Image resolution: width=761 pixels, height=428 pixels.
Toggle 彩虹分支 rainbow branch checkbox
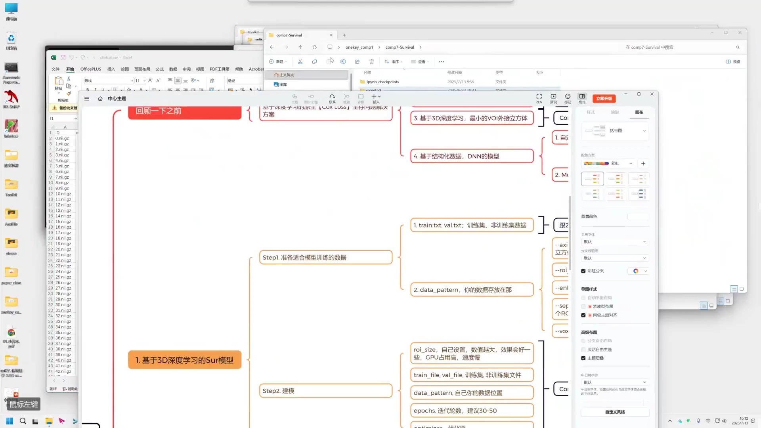(583, 271)
